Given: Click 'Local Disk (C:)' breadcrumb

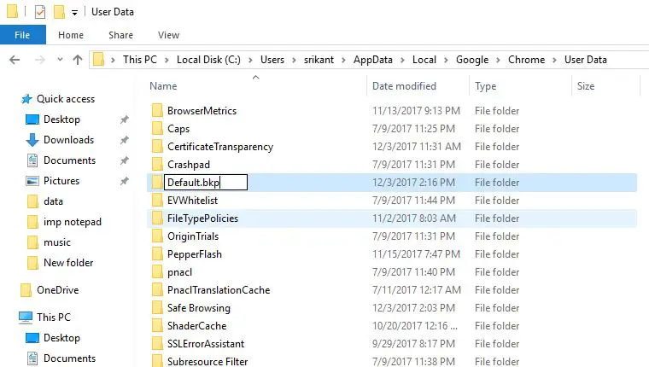Looking at the screenshot, I should pyautogui.click(x=208, y=60).
